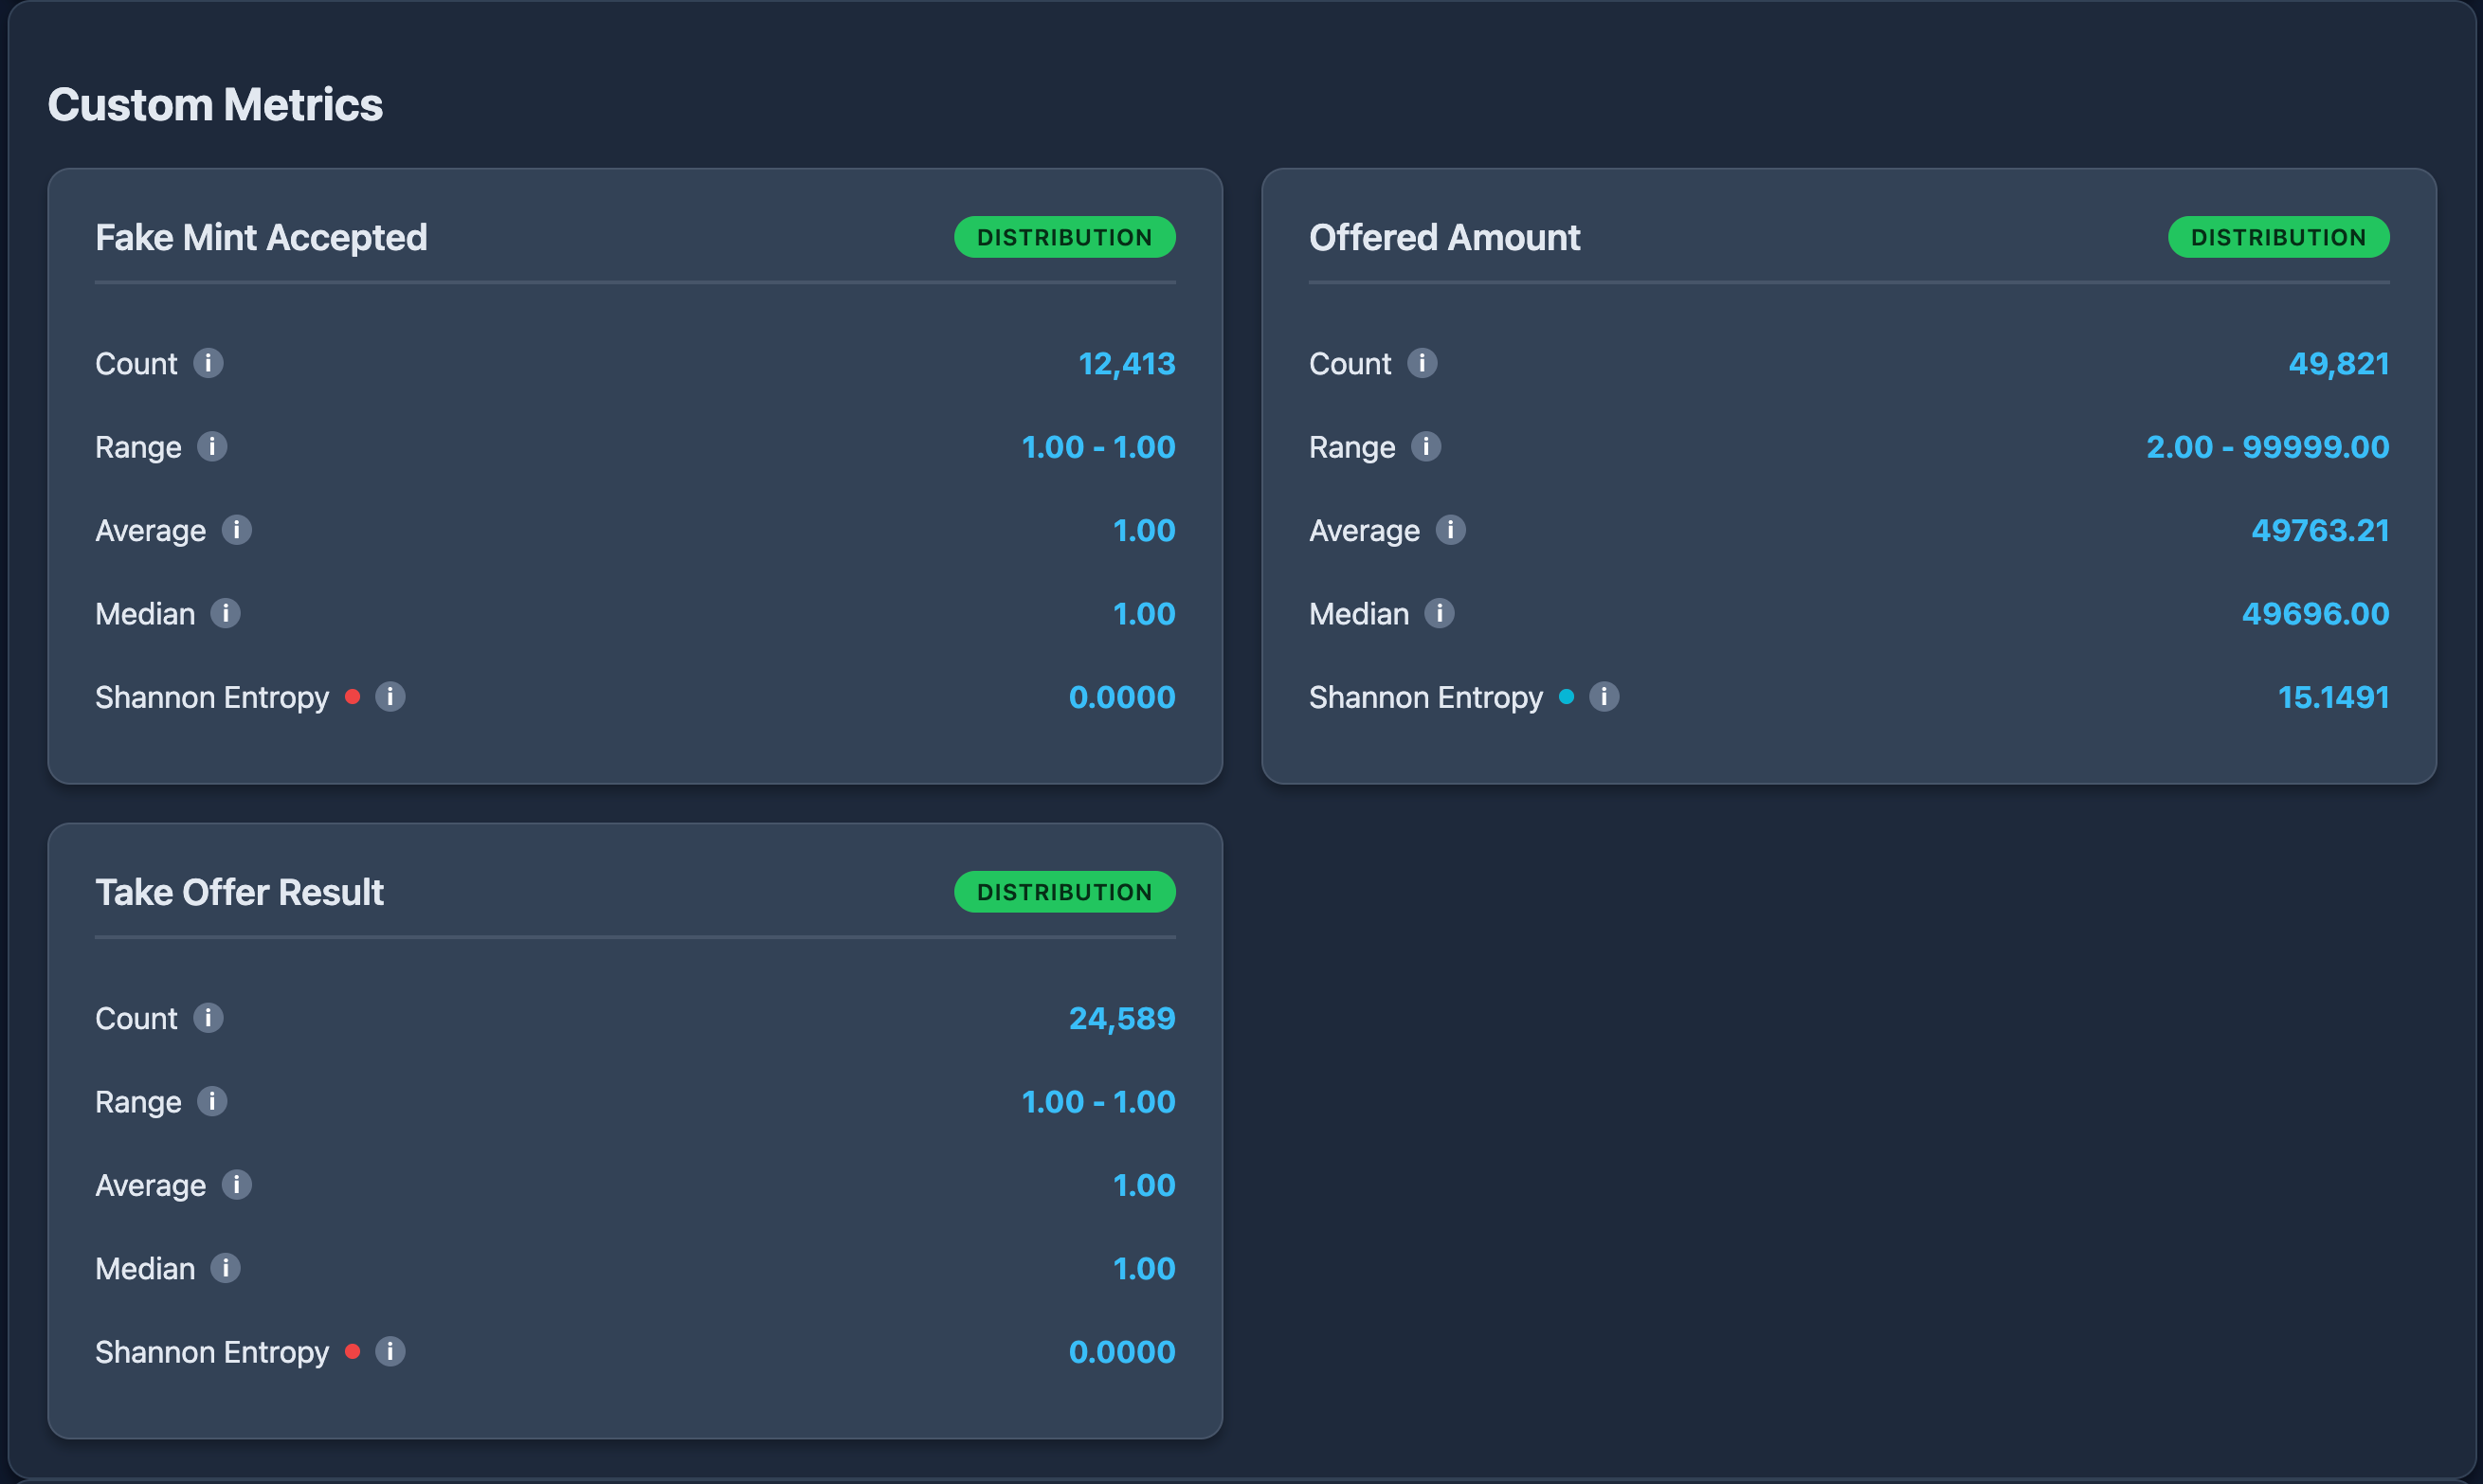Click the Count info icon in Fake Mint Accepted

tap(209, 364)
